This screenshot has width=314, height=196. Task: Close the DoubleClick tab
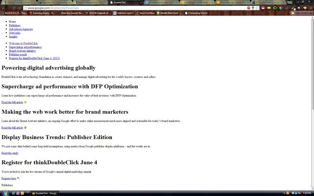pyautogui.click(x=141, y=2)
